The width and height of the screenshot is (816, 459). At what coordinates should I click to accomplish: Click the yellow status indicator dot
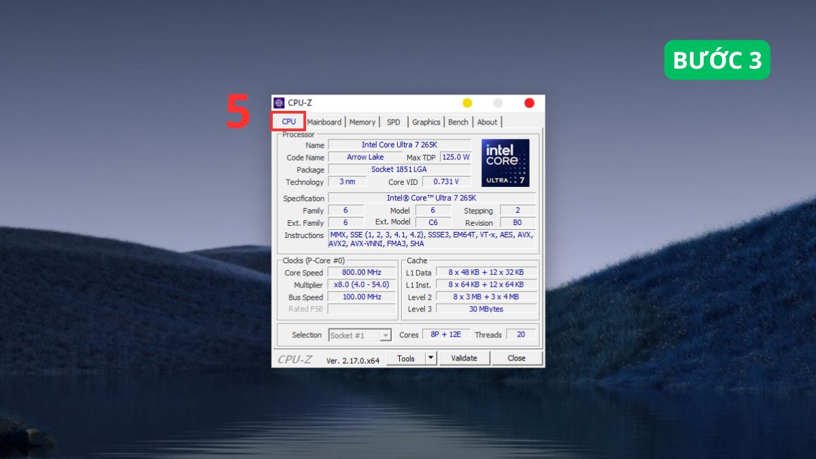(466, 103)
